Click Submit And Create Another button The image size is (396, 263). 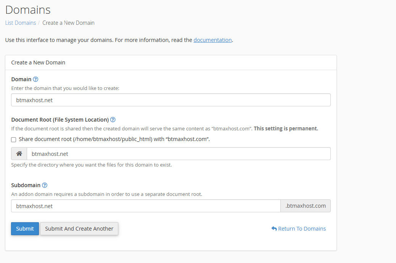(x=79, y=229)
